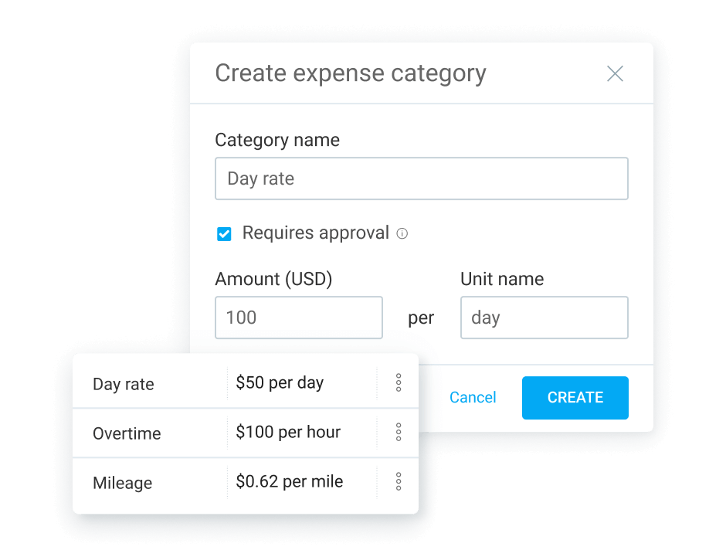Close the Create expense category dialog
The height and width of the screenshot is (557, 726).
click(x=615, y=74)
